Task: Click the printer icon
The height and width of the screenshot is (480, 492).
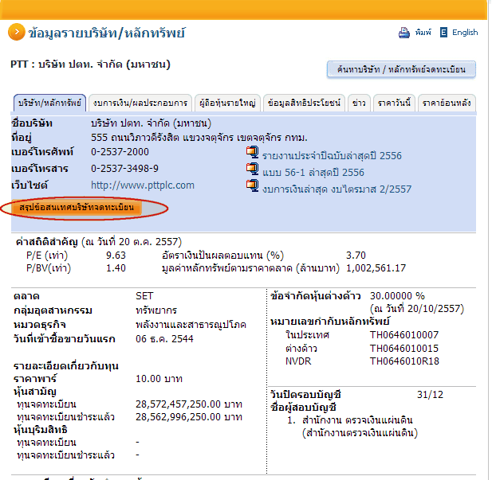Action: [403, 33]
